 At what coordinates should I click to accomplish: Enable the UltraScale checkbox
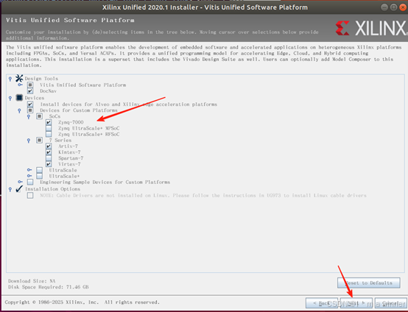39,170
